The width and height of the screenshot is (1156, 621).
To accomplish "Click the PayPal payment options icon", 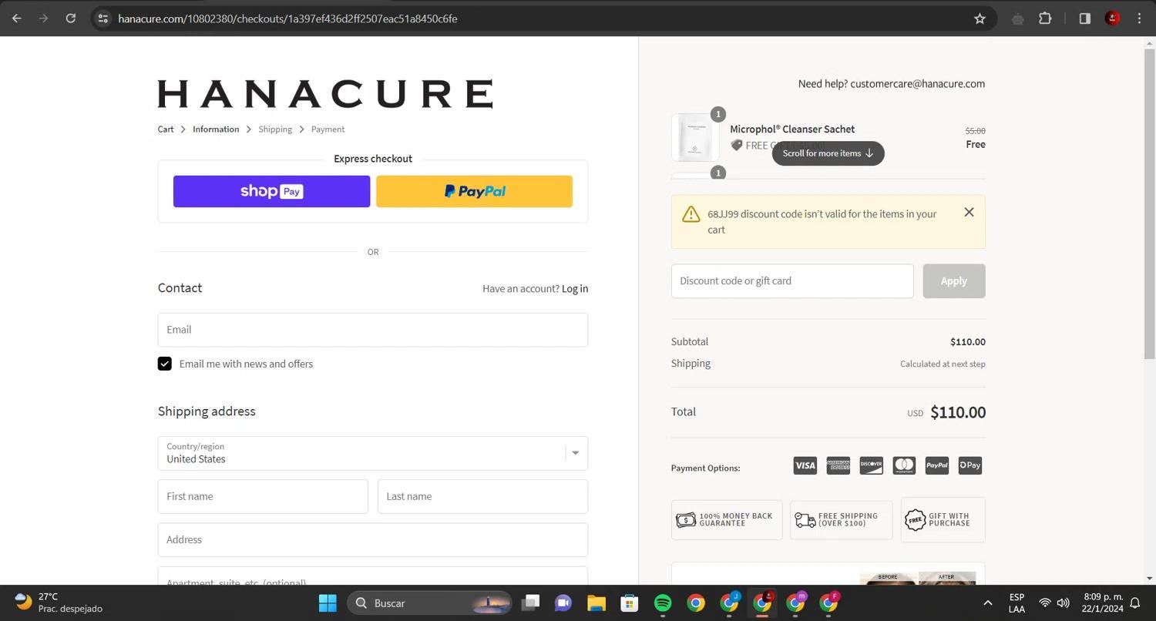I will pos(936,465).
